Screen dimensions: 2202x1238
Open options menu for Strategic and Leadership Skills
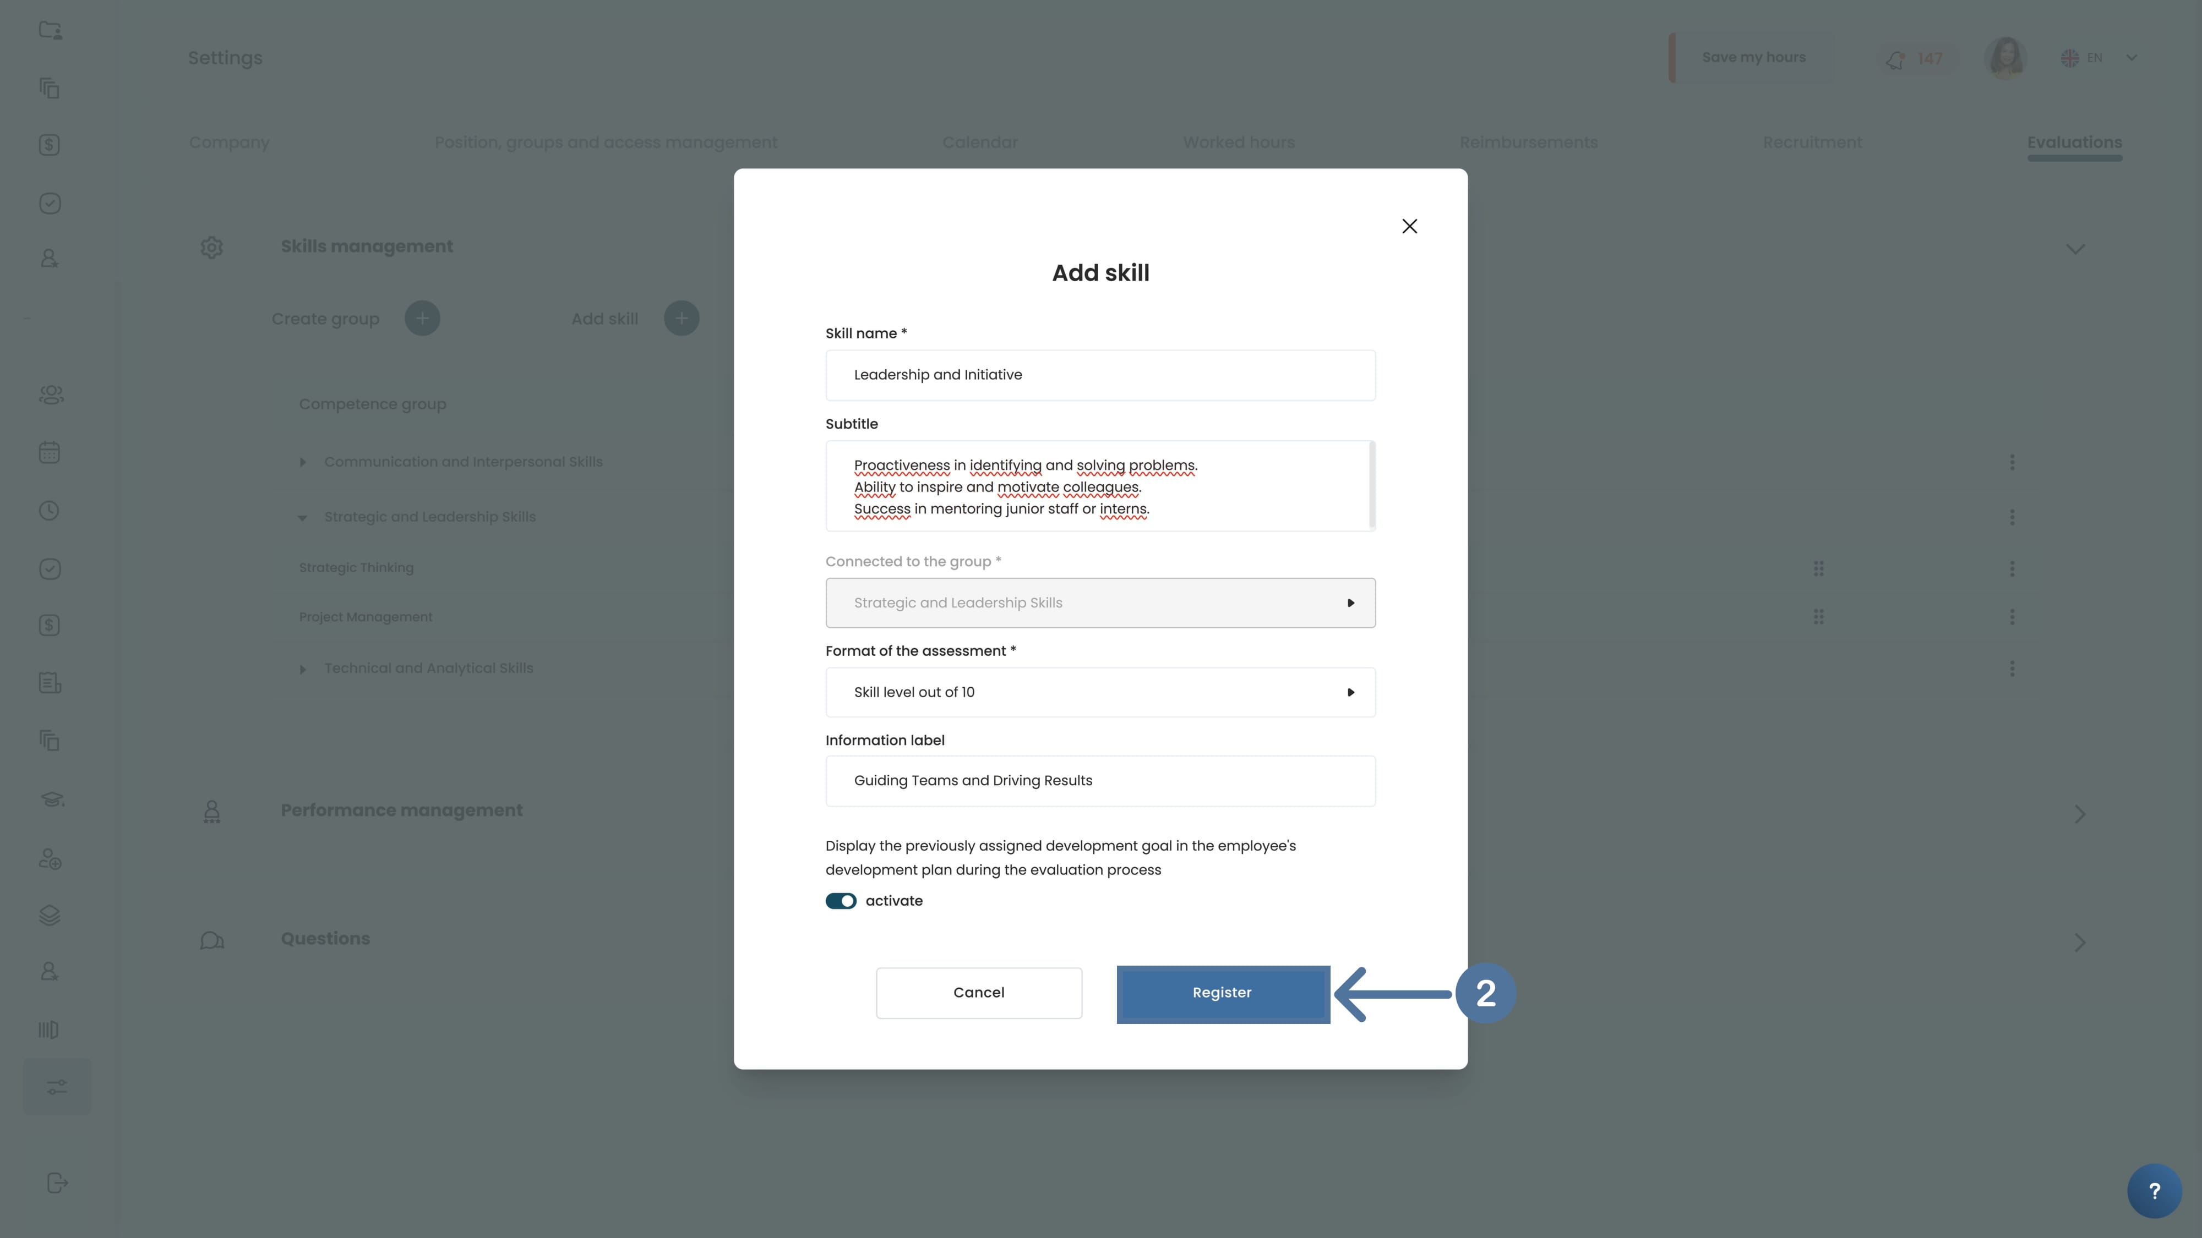point(2012,517)
